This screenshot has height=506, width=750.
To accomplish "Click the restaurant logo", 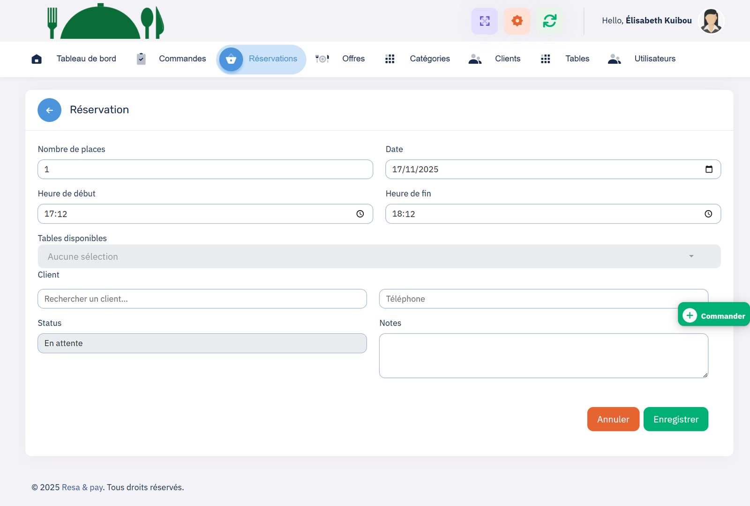I will (105, 22).
